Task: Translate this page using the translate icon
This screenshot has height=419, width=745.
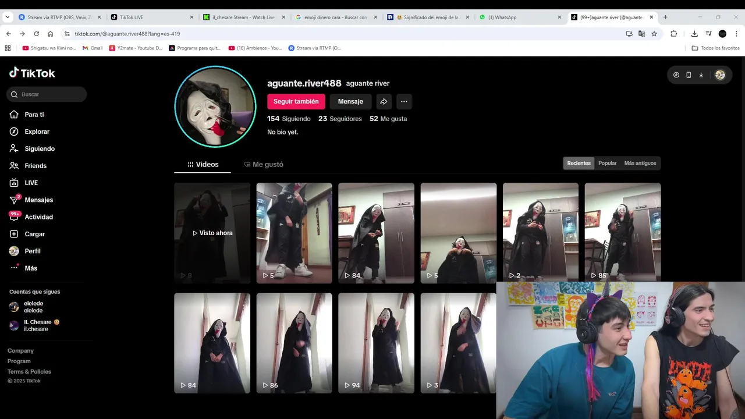Action: 641,34
